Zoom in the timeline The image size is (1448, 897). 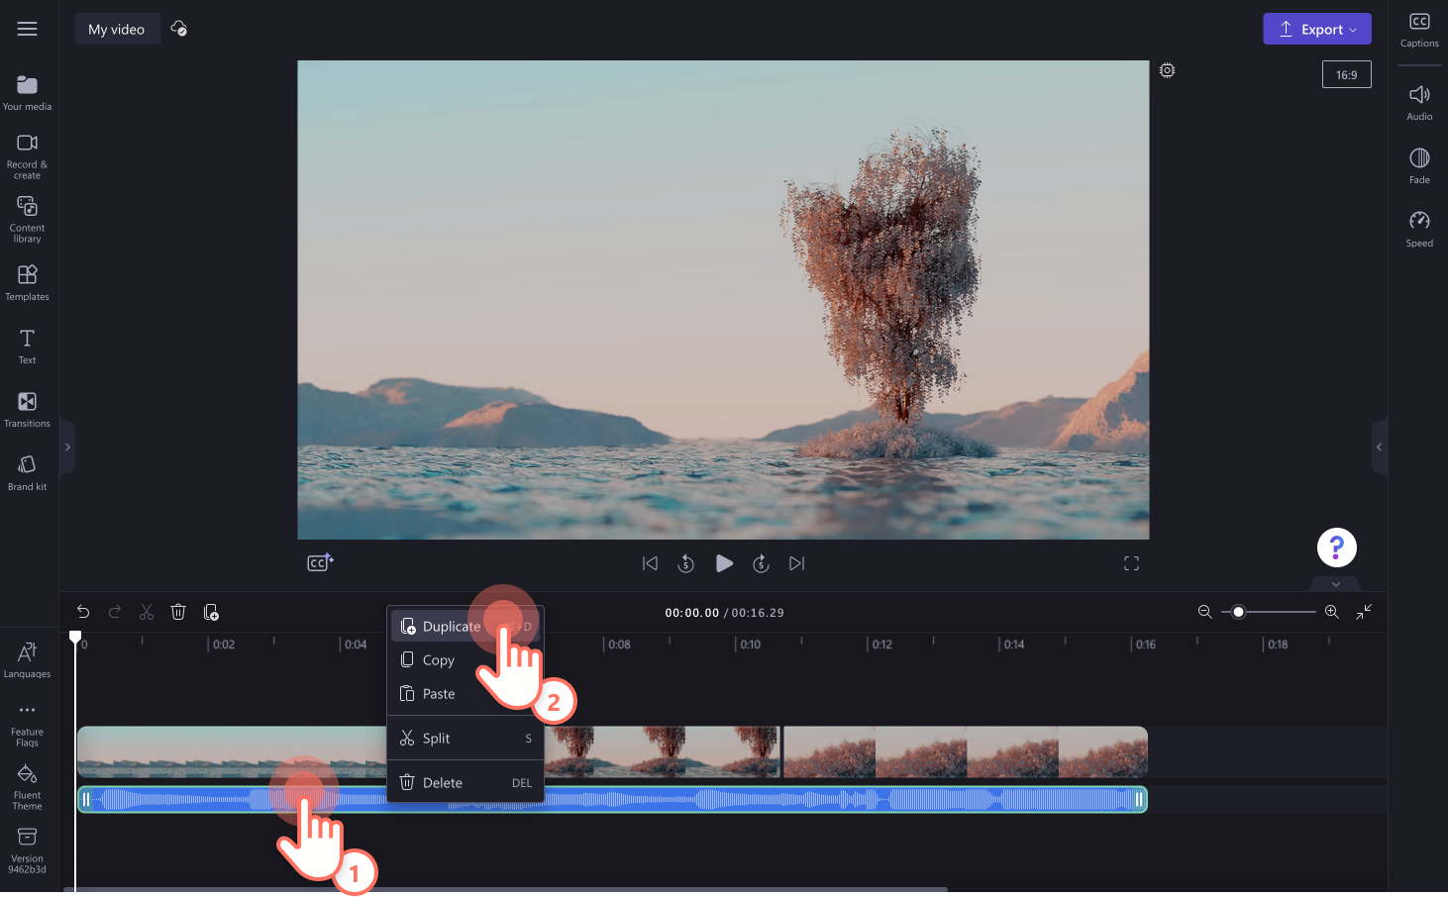pyautogui.click(x=1332, y=612)
